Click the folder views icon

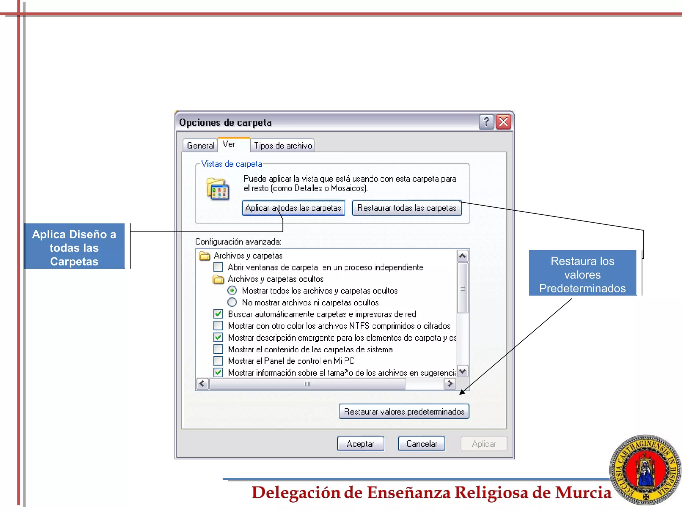tap(218, 189)
